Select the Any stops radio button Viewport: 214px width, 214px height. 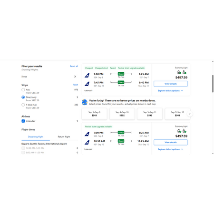[x=23, y=90]
